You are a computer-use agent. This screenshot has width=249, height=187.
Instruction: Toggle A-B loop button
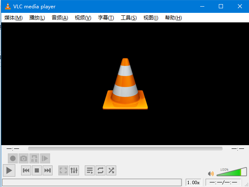point(34,158)
